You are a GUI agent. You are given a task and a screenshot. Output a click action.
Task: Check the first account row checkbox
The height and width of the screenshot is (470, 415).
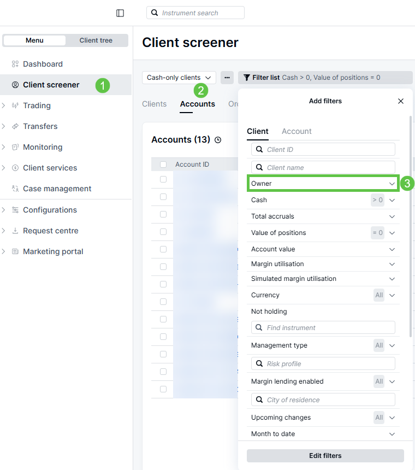click(163, 179)
